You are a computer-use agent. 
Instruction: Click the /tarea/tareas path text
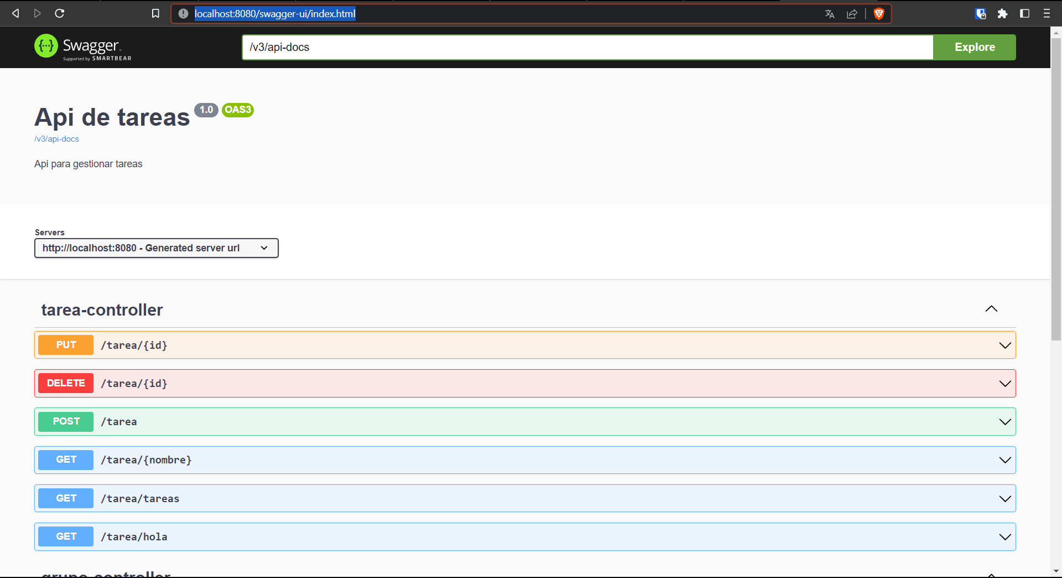[x=140, y=499]
